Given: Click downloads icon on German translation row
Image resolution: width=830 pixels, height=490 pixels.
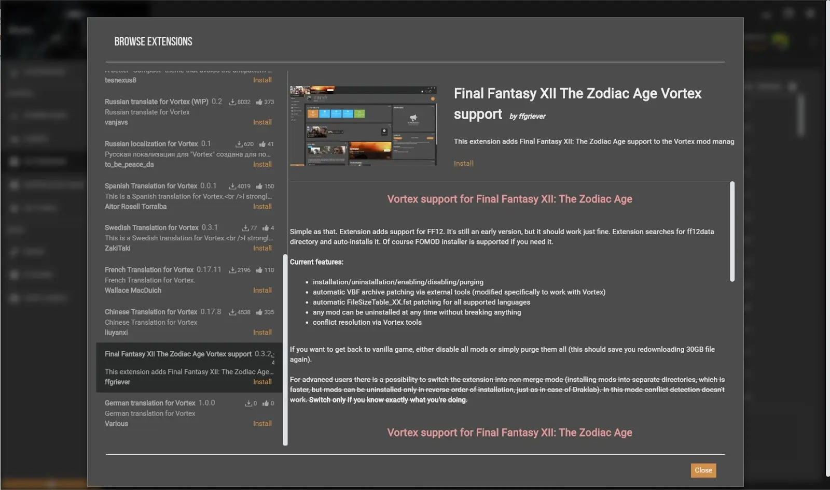Looking at the screenshot, I should click(x=248, y=403).
